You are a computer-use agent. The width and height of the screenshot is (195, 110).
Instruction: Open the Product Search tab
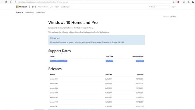[x=29, y=12]
